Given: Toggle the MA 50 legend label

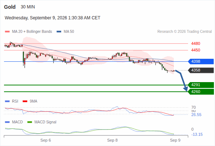Looking at the screenshot, I should 69,32.
